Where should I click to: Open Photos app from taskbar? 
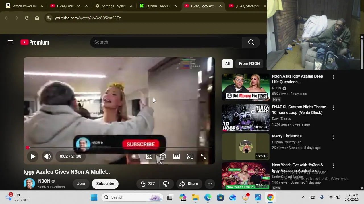click(258, 197)
